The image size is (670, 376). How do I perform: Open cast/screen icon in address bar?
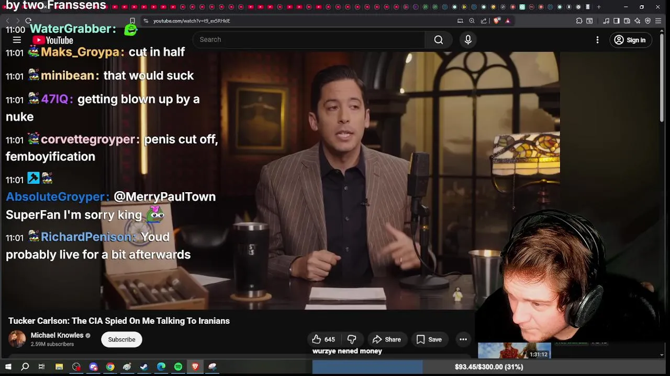coord(460,21)
